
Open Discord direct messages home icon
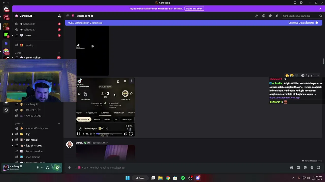tap(6, 9)
